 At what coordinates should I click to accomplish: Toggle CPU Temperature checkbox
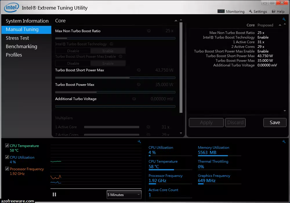coord(7,146)
